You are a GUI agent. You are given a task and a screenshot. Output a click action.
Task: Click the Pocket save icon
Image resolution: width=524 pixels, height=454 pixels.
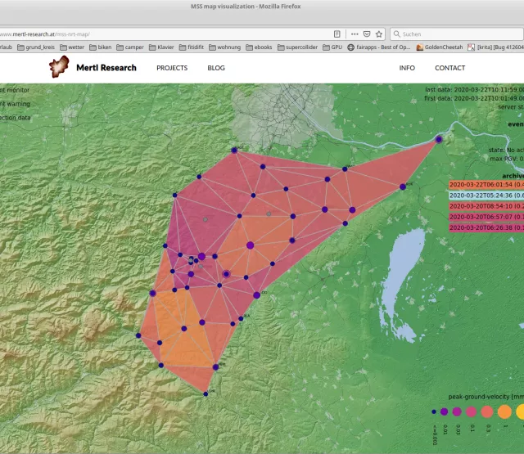366,34
